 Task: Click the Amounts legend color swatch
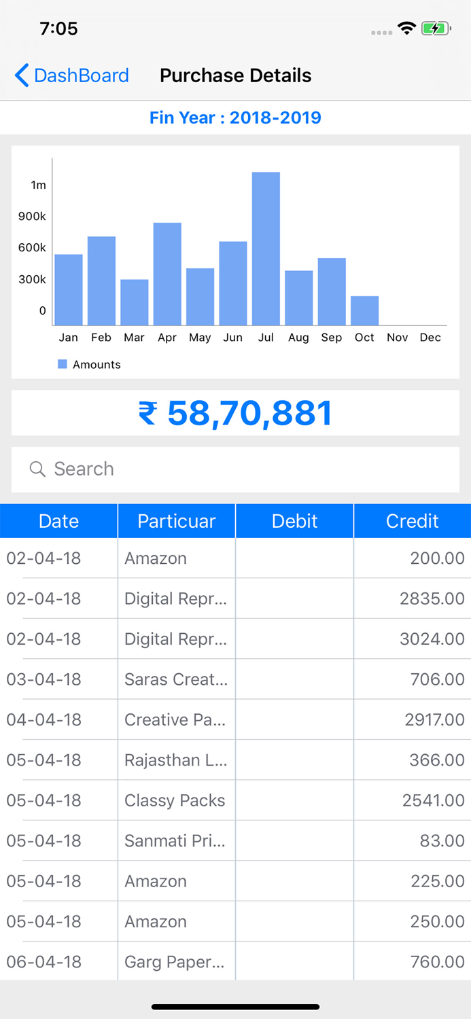(63, 364)
